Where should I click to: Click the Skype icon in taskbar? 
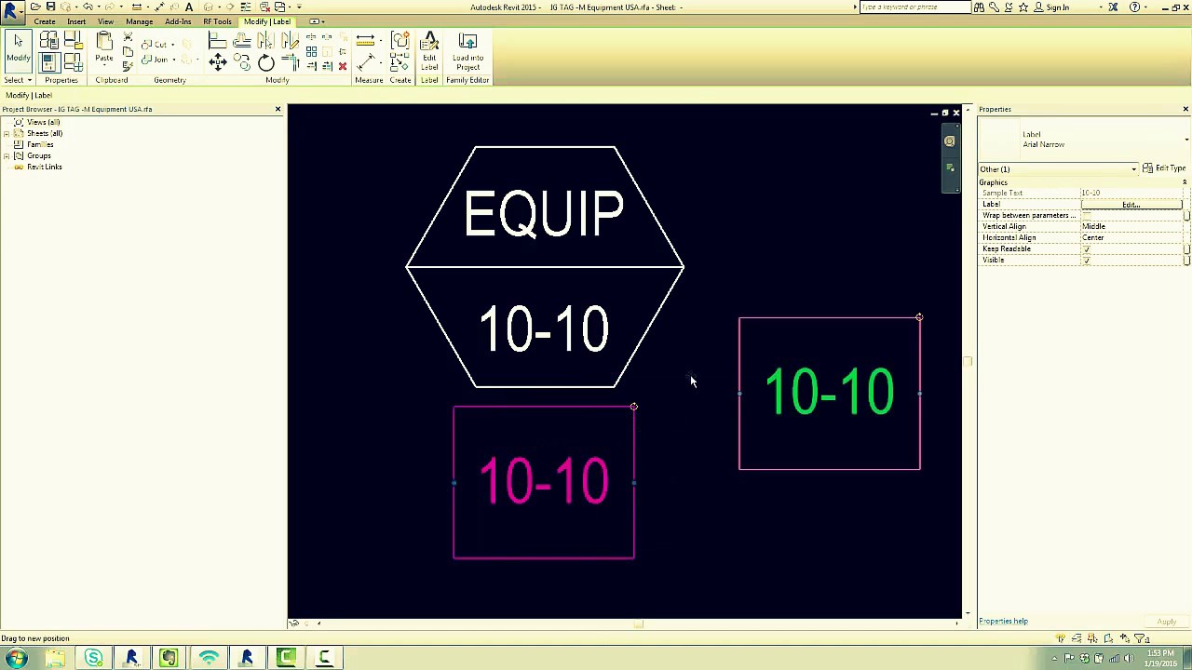[93, 659]
